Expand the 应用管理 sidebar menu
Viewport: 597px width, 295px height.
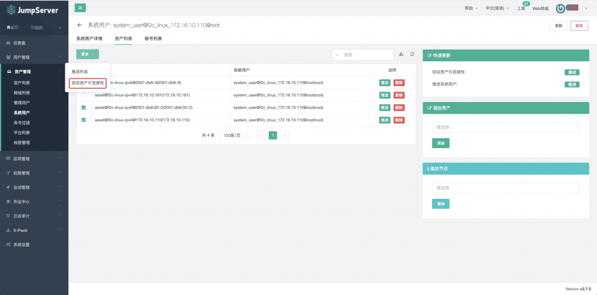coord(34,159)
